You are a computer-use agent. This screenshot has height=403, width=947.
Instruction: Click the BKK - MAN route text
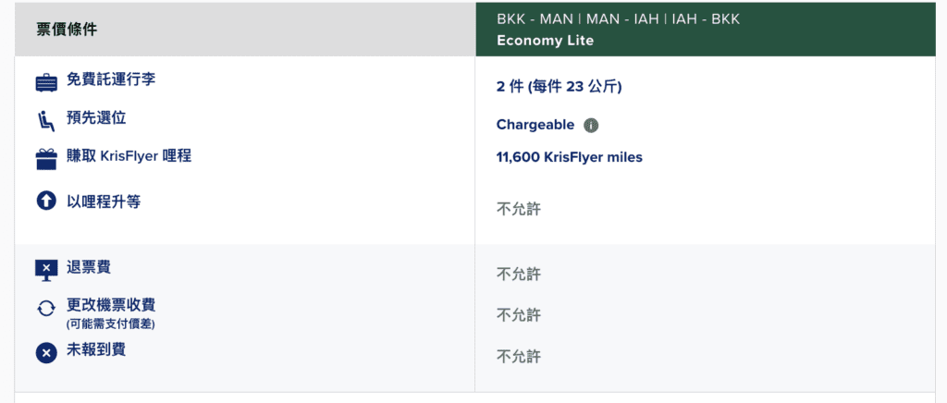point(535,19)
